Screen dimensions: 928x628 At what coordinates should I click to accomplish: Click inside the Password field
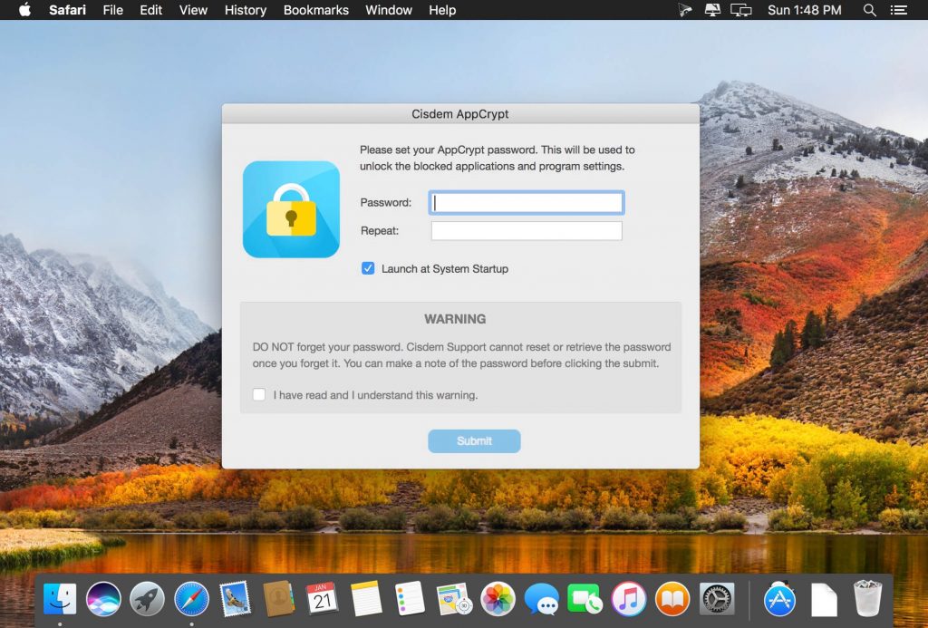526,202
